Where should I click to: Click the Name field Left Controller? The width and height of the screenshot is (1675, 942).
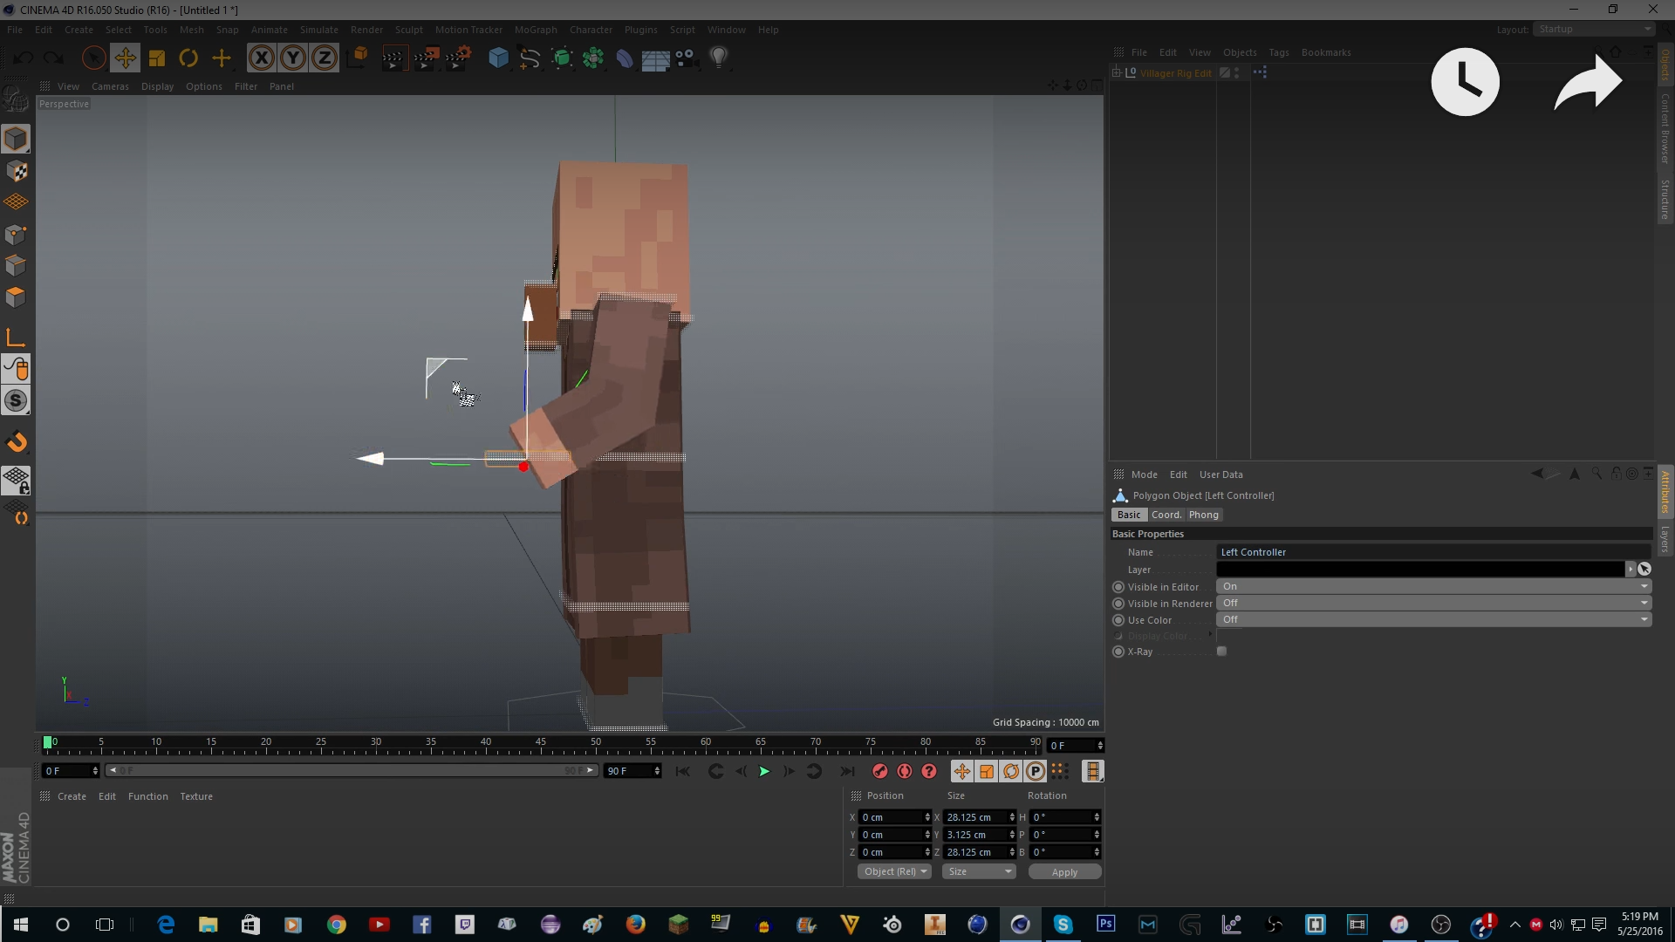1433,552
